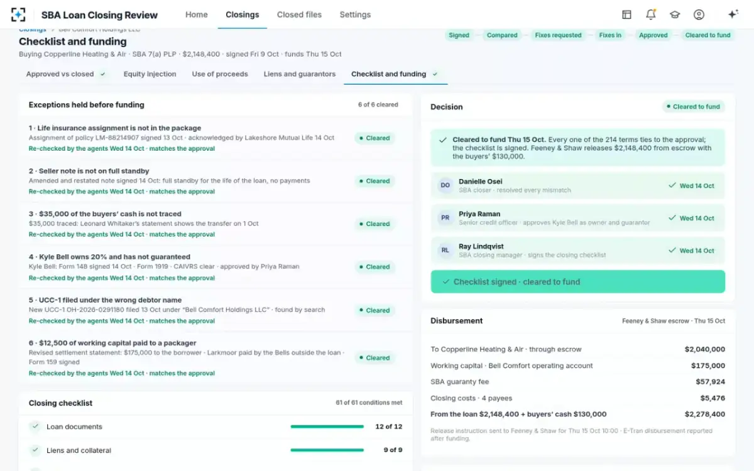Go to the Home tab
The width and height of the screenshot is (754, 471).
tap(197, 14)
